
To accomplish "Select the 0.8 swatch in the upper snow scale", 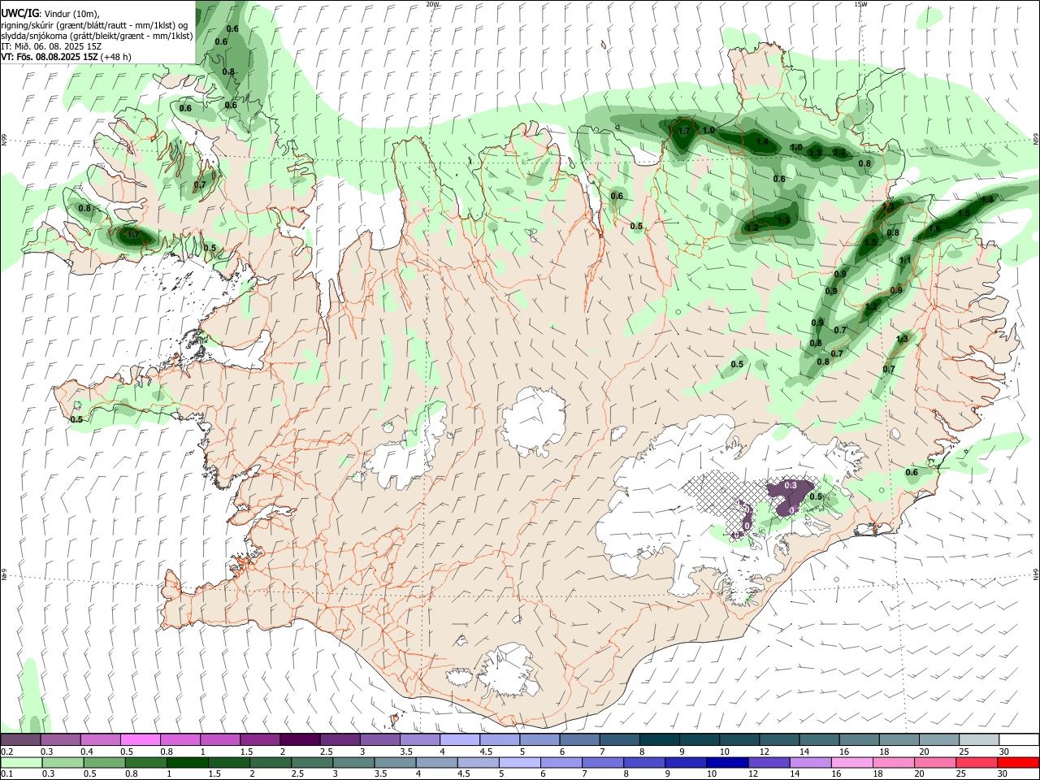I will [x=180, y=740].
